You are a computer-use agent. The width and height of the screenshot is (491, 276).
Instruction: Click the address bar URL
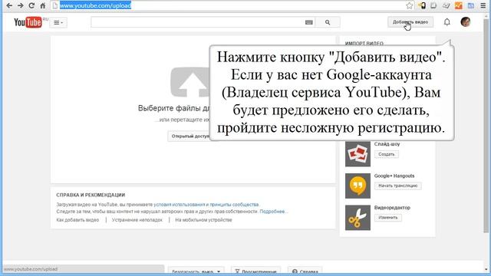click(95, 5)
